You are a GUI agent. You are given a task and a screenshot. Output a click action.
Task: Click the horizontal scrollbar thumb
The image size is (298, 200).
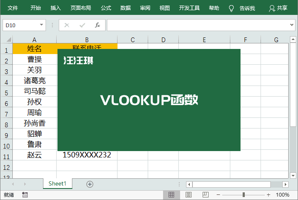pos(232,184)
